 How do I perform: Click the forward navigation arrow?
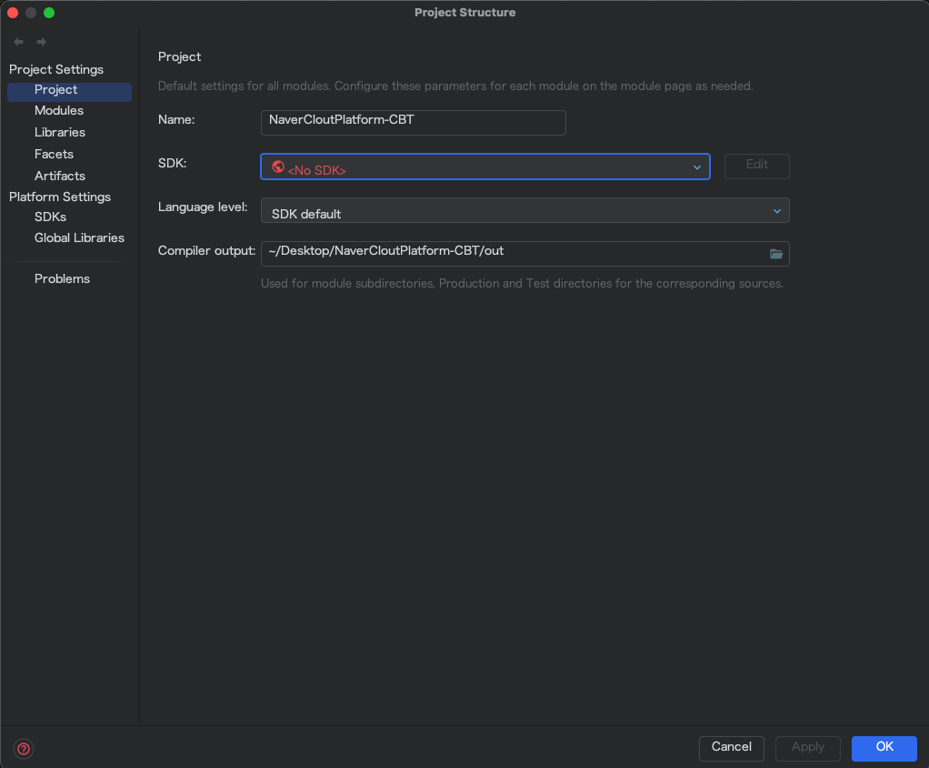click(41, 41)
